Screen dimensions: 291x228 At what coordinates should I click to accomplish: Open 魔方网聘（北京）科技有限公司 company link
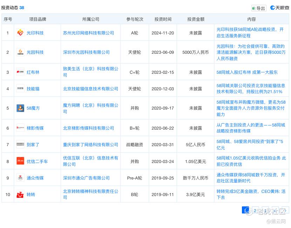coord(90,108)
